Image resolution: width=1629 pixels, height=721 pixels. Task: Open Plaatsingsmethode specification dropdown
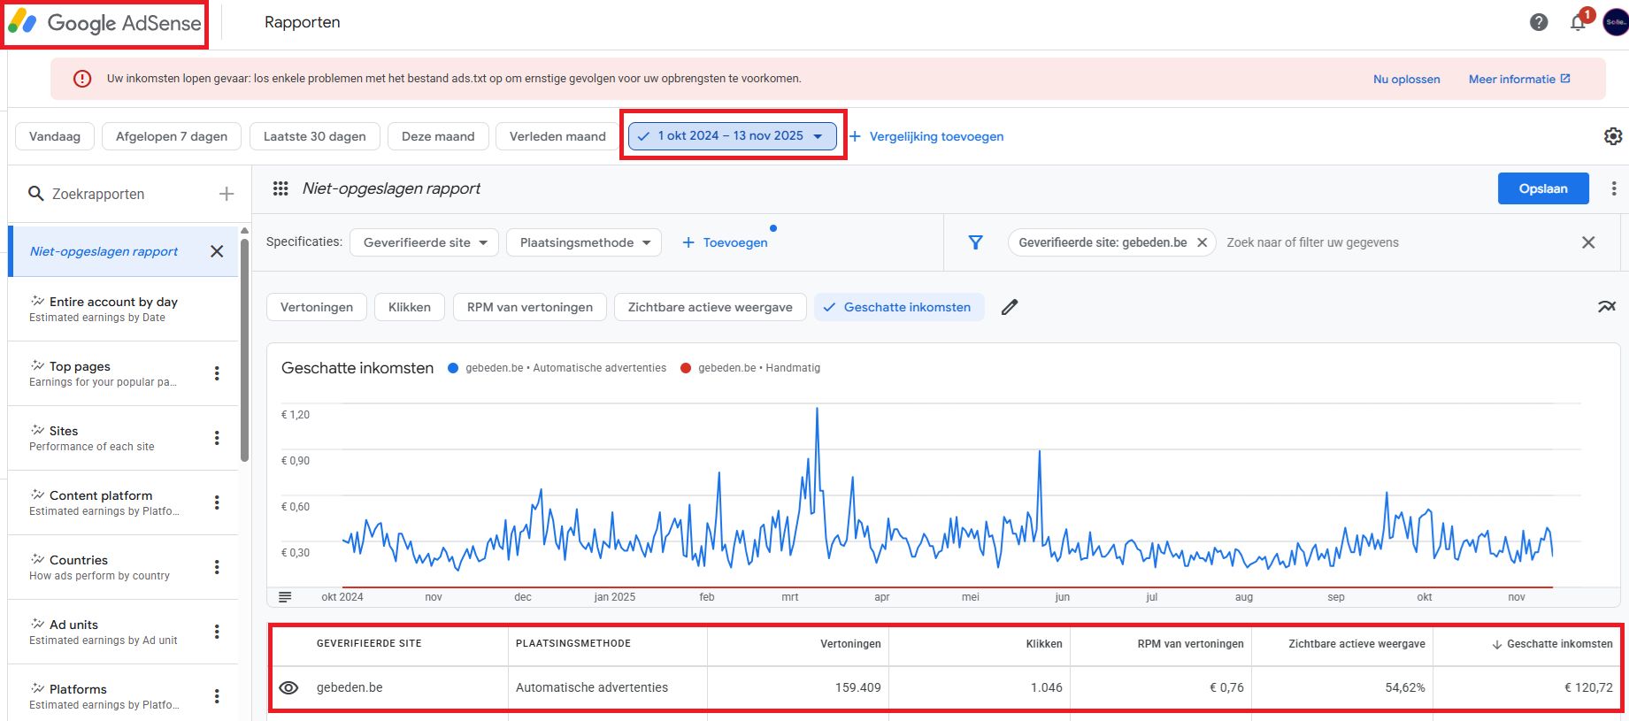pos(584,242)
